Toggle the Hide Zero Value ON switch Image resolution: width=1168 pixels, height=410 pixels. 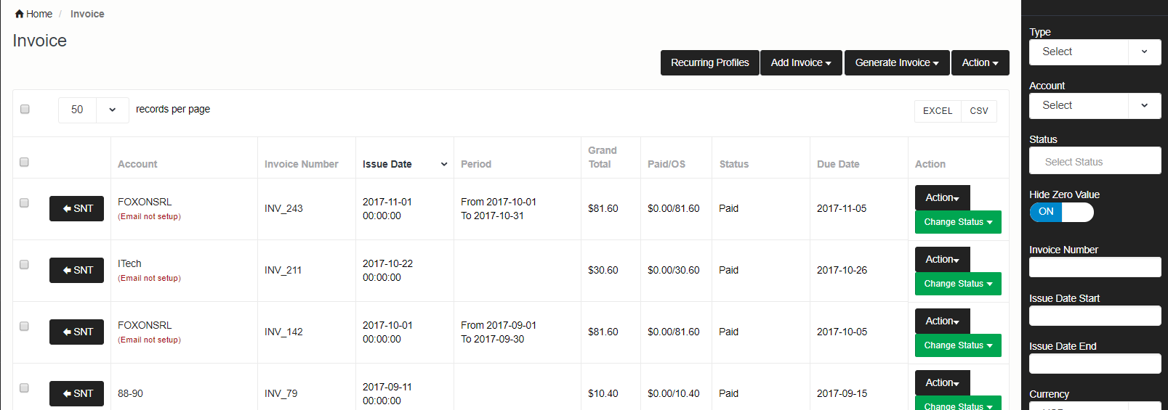(x=1061, y=212)
